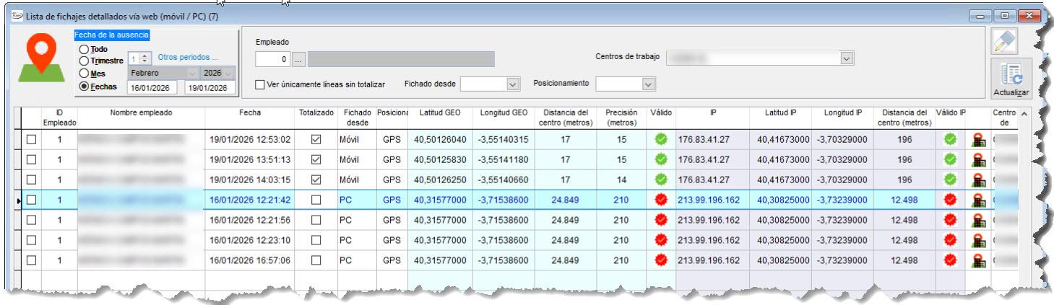Viewport: 1054px width, 305px height.
Task: Click the Actualizar refresh icon button
Action: (x=1011, y=79)
